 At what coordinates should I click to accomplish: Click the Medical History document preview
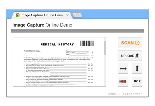pyautogui.click(x=59, y=63)
